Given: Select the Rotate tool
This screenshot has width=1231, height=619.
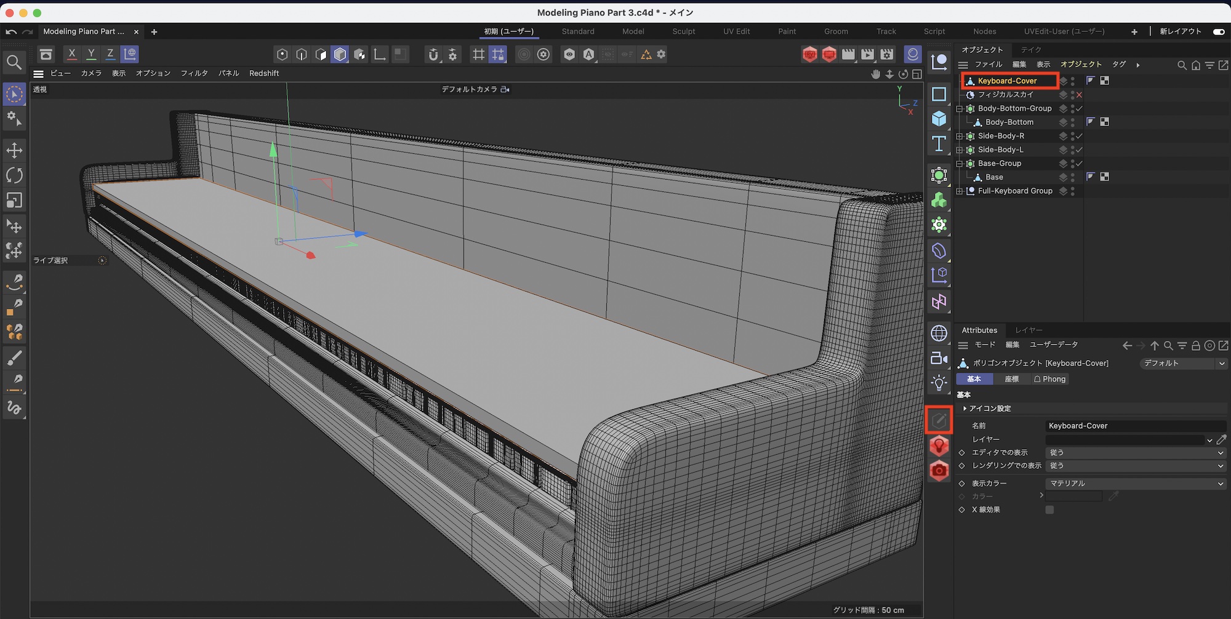Looking at the screenshot, I should (14, 175).
